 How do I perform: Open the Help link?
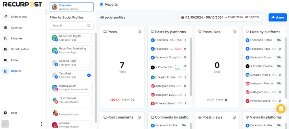click(x=14, y=113)
